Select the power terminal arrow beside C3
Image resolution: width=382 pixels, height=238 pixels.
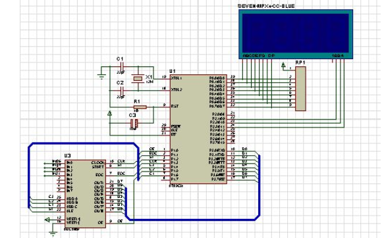coord(110,114)
